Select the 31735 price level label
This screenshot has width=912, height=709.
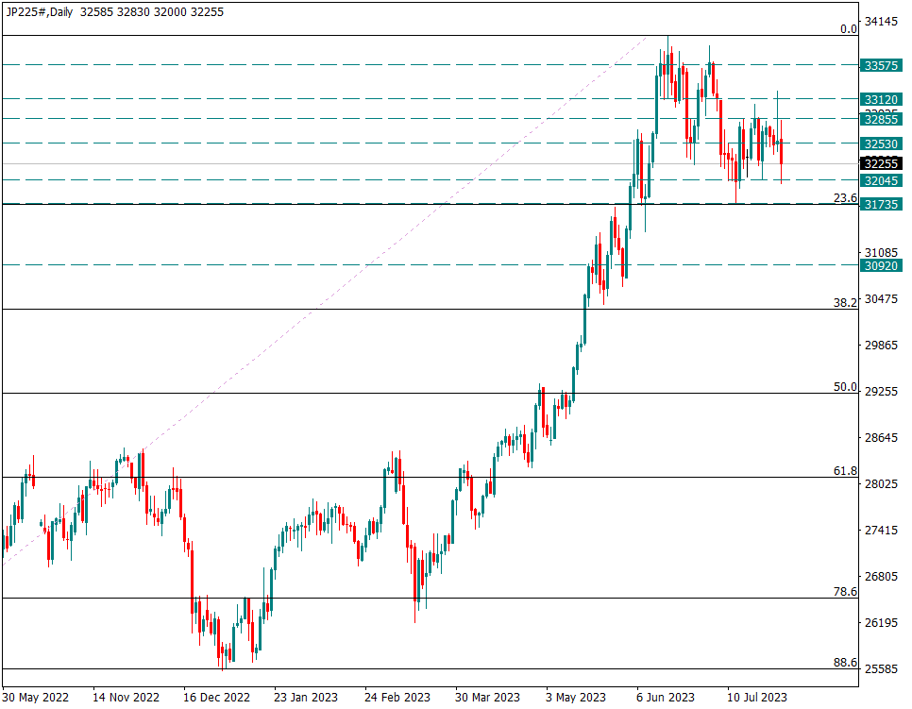pos(881,205)
